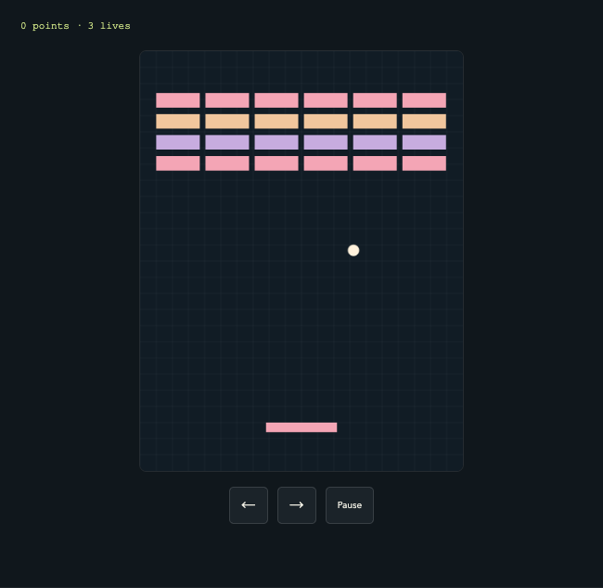Click last orange brick in second row

pyautogui.click(x=424, y=122)
